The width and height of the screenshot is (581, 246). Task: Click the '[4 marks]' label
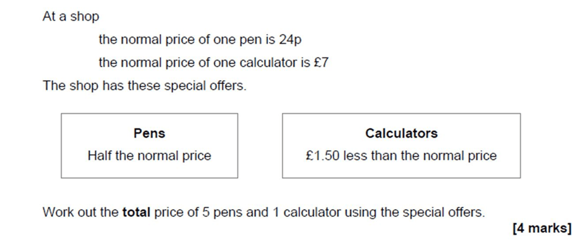point(542,228)
